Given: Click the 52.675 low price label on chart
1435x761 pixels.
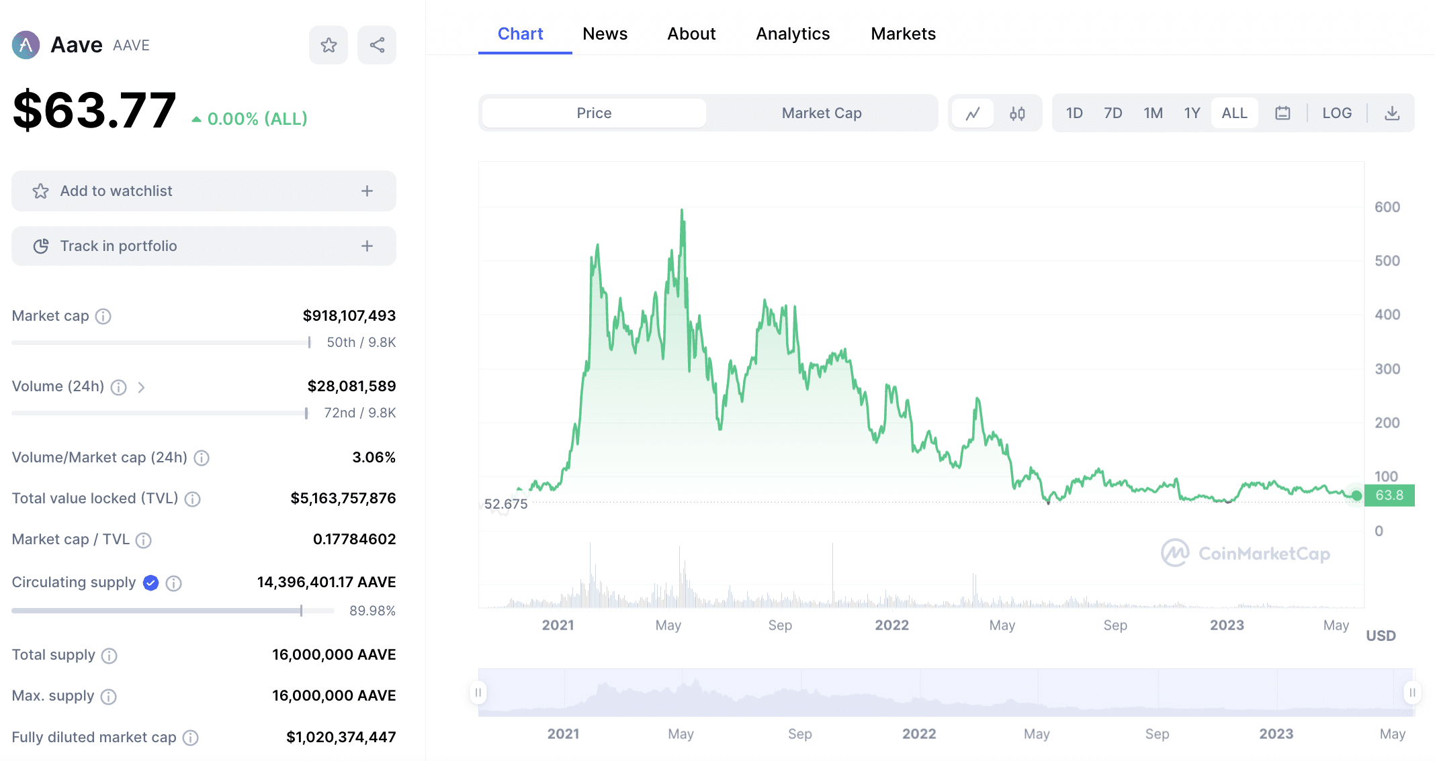Looking at the screenshot, I should (506, 504).
